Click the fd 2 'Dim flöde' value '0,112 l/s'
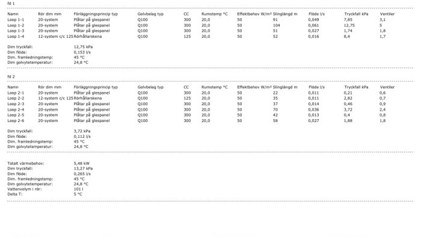Image resolution: width=421 pixels, height=237 pixels. [82, 137]
